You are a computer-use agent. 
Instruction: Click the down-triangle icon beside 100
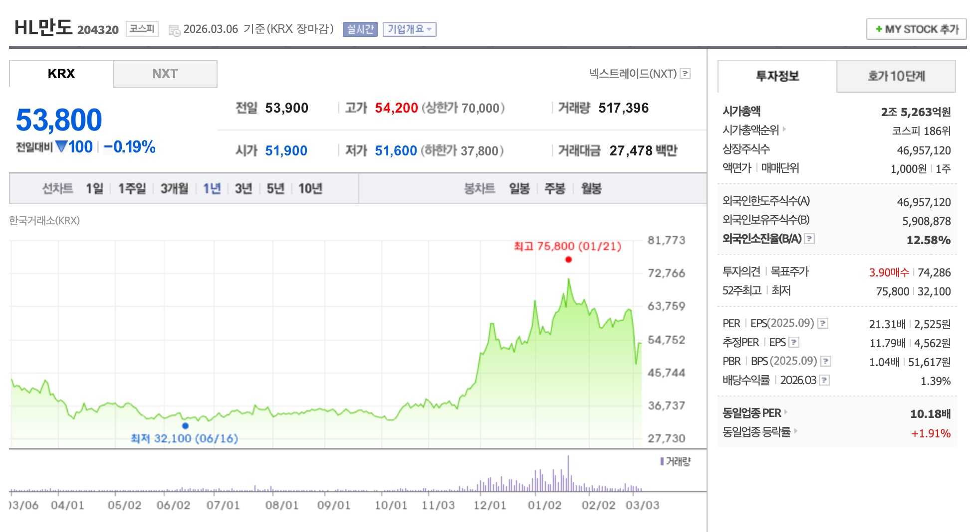point(61,146)
